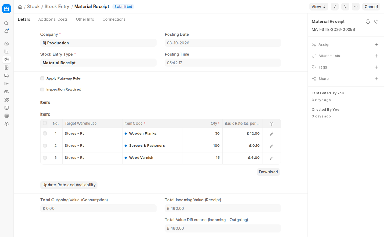Print this Material Receipt
The height and width of the screenshot is (237, 387).
(x=368, y=22)
